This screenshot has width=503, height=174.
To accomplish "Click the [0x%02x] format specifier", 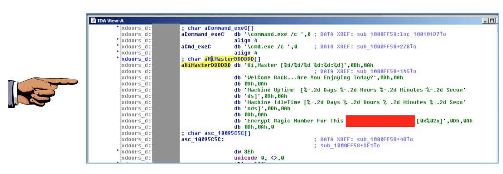I will (430, 121).
